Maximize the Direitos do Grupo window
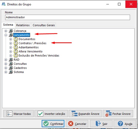This screenshot has height=129, width=138. (x=119, y=4)
